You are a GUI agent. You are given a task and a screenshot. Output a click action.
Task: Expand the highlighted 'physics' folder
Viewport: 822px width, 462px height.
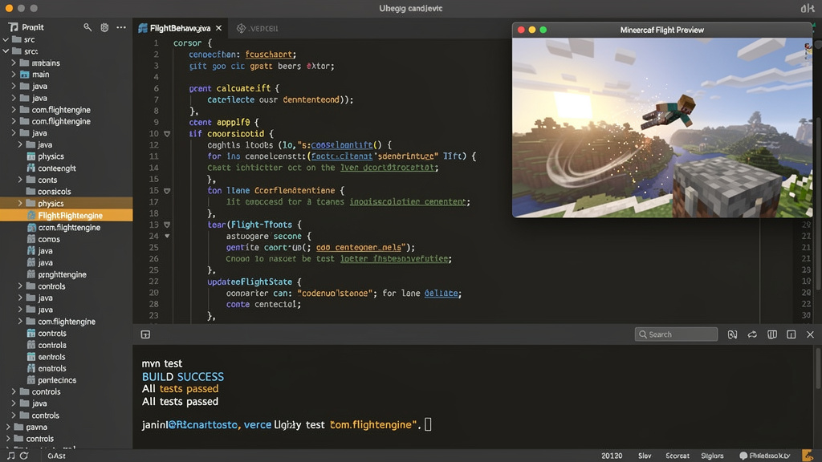(x=20, y=203)
